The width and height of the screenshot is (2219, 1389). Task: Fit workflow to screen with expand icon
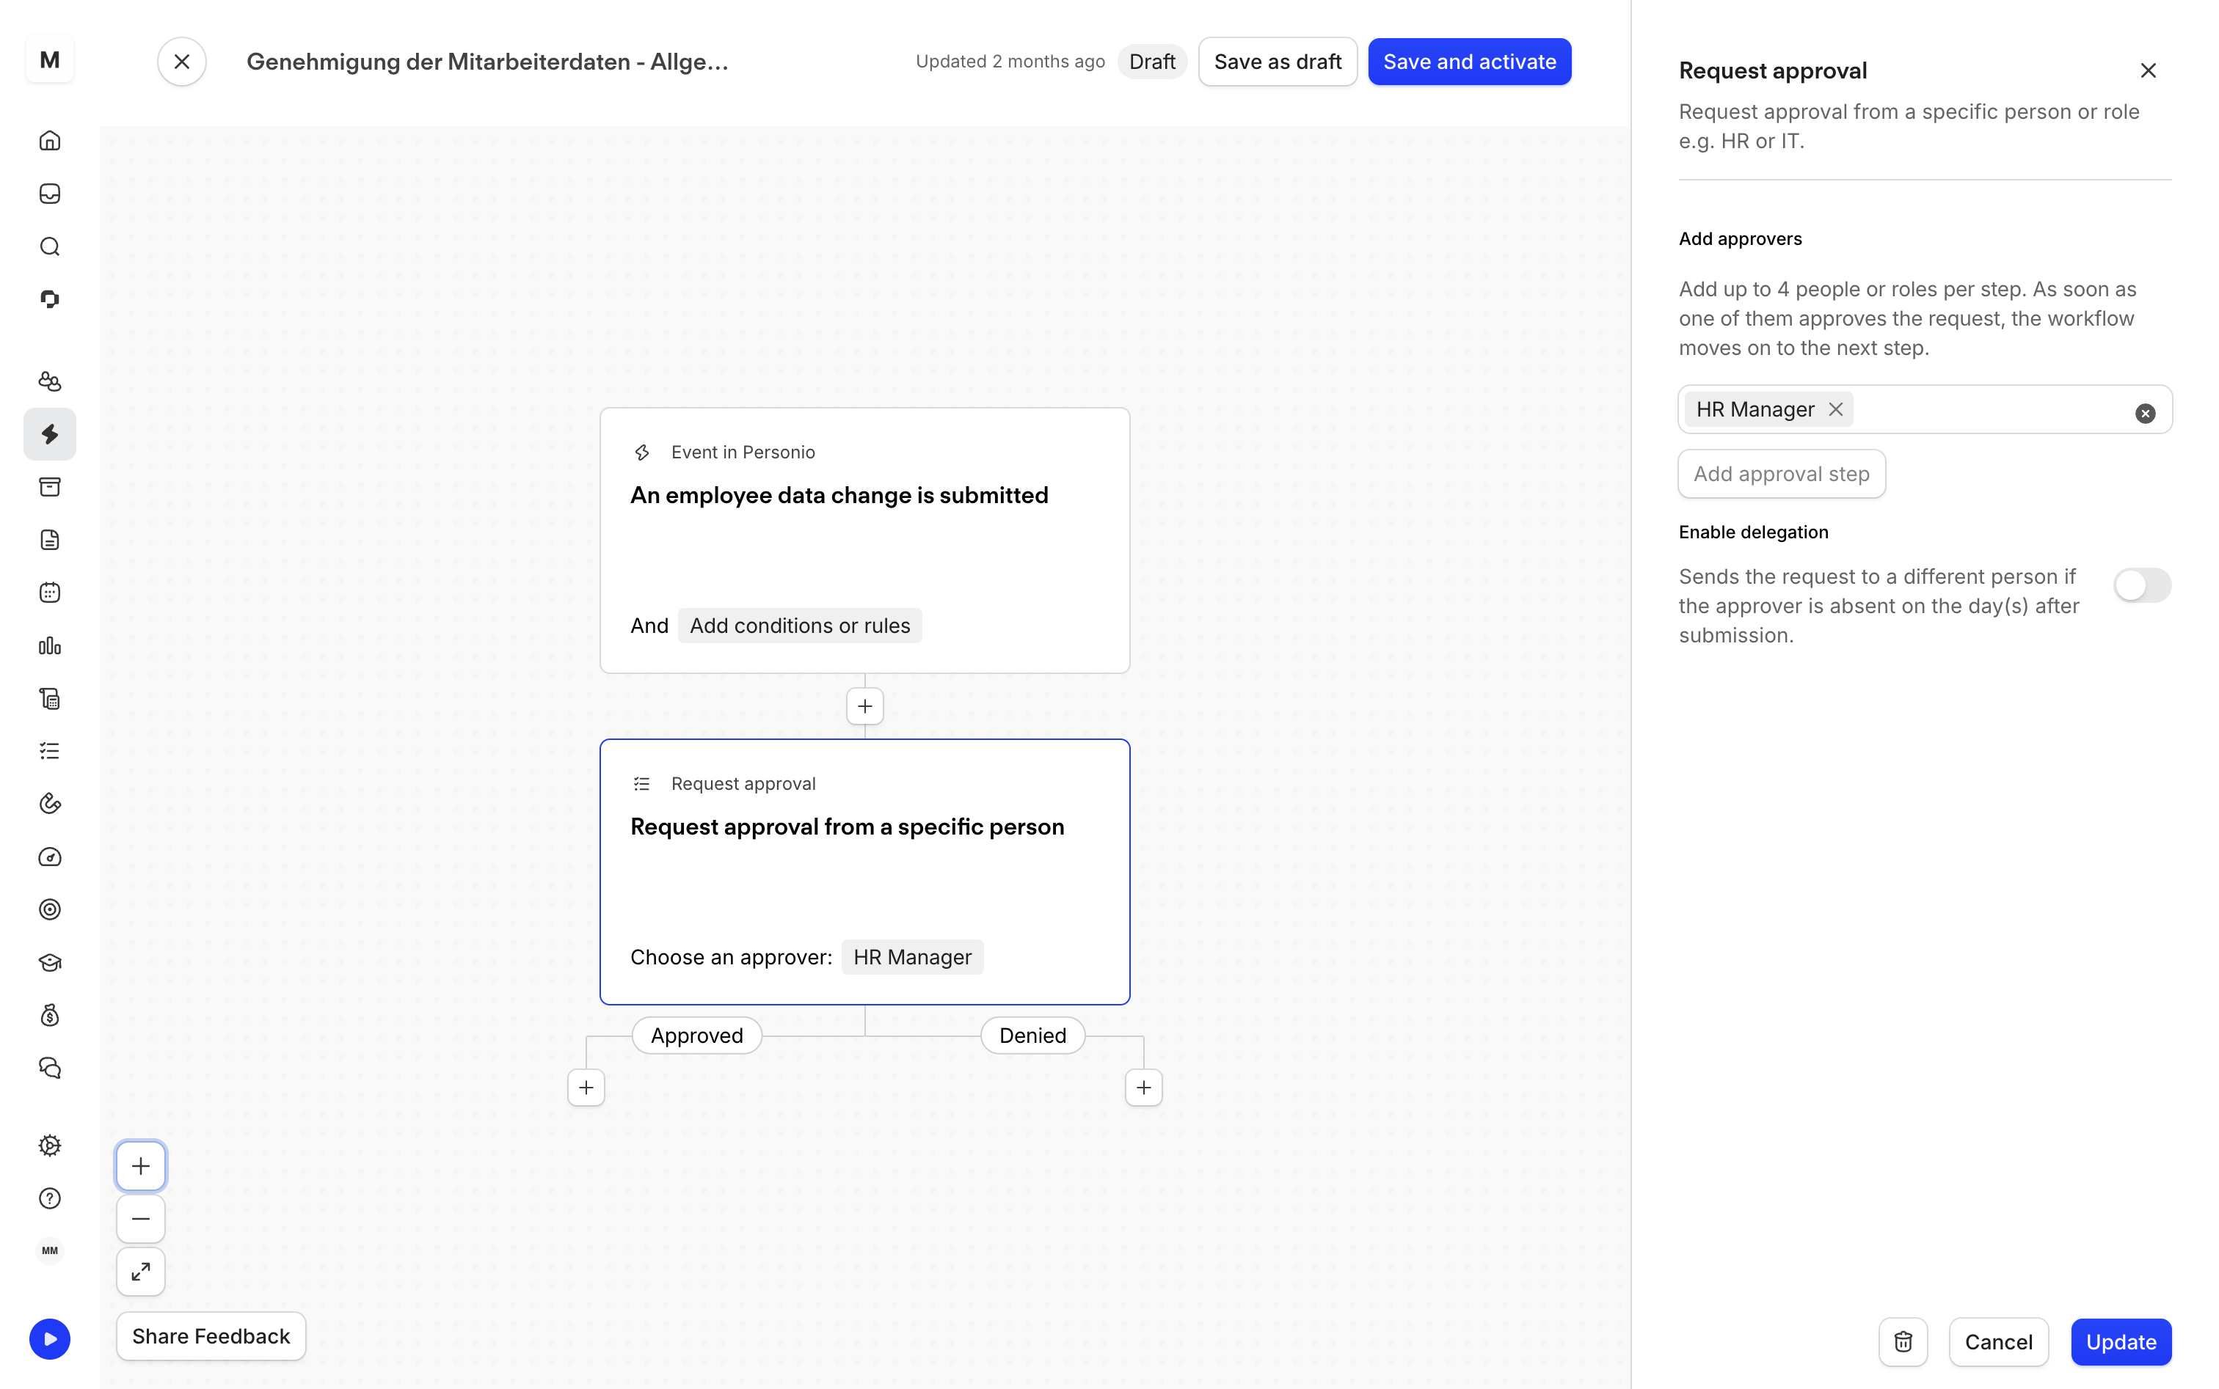pyautogui.click(x=141, y=1272)
